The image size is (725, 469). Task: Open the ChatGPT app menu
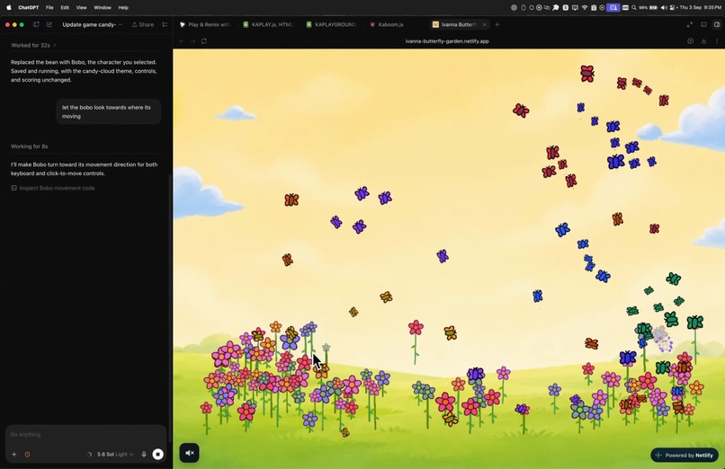(x=28, y=7)
